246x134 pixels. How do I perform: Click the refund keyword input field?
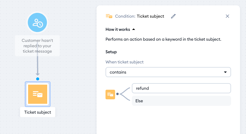coord(181,88)
